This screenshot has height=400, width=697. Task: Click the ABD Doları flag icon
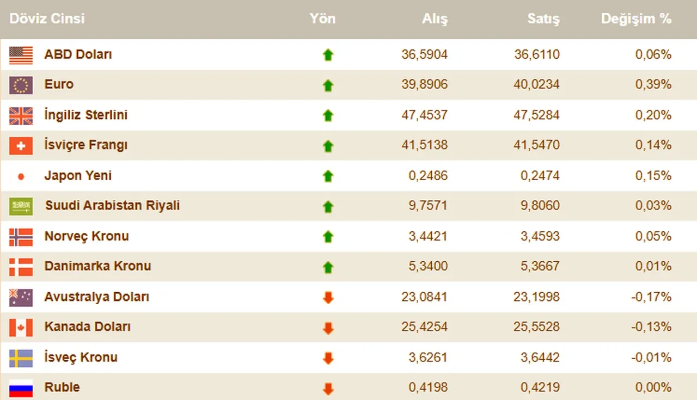(21, 55)
